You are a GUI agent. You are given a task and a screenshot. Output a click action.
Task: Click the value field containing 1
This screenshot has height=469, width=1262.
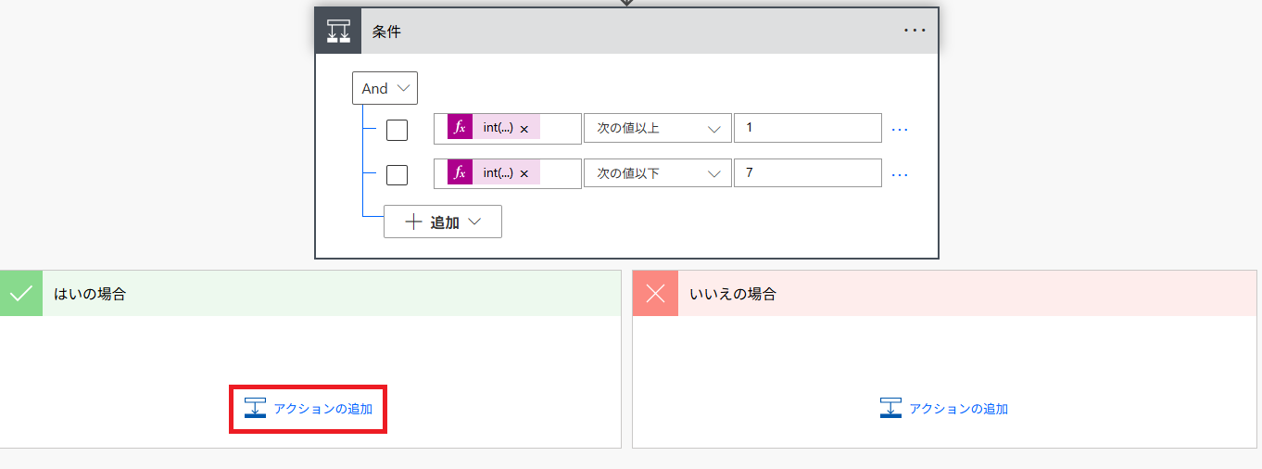806,128
